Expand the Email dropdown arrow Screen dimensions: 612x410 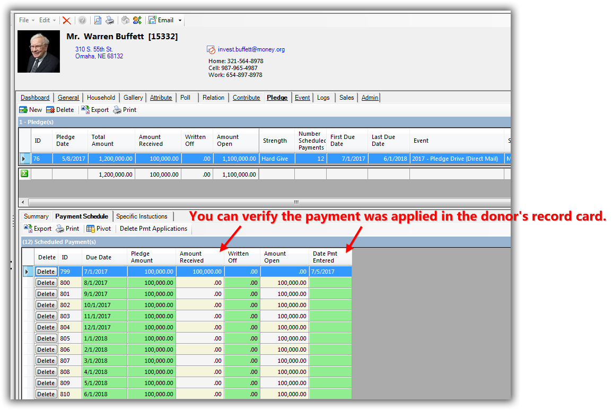click(x=180, y=21)
